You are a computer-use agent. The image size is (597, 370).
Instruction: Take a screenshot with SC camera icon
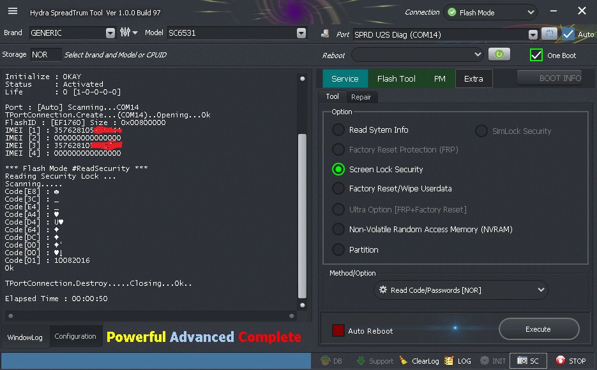[x=522, y=360]
